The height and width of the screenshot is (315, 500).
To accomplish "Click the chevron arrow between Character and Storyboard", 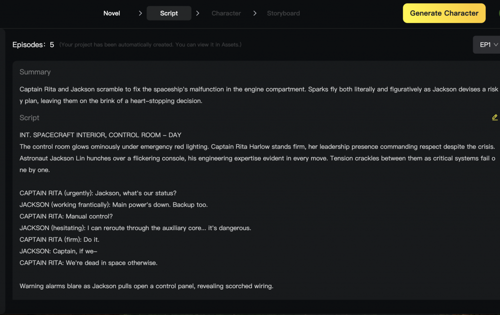I will click(255, 13).
